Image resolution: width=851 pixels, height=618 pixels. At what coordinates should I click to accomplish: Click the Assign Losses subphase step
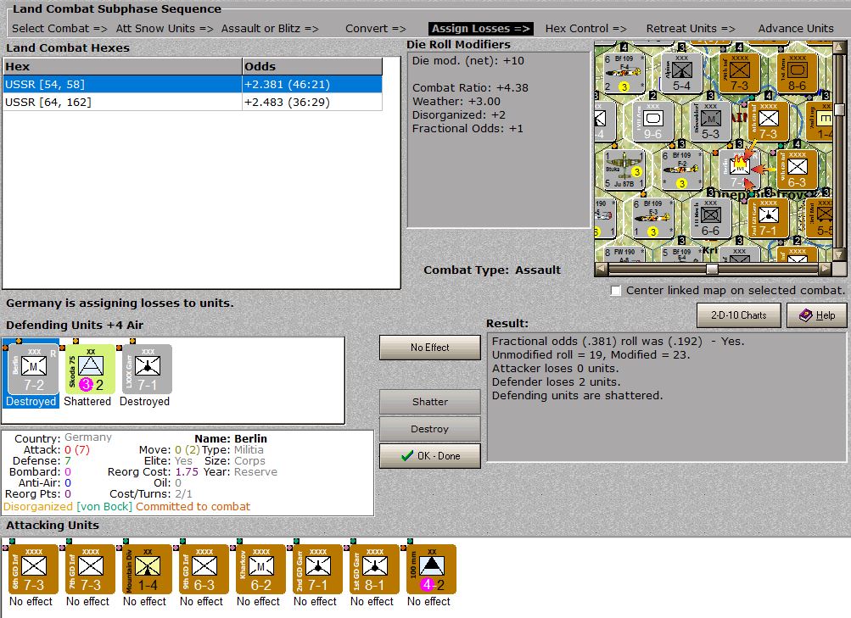480,29
